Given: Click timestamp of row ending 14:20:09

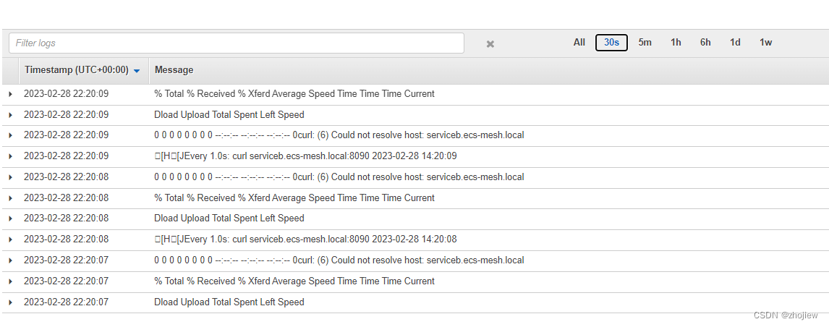Looking at the screenshot, I should point(66,156).
